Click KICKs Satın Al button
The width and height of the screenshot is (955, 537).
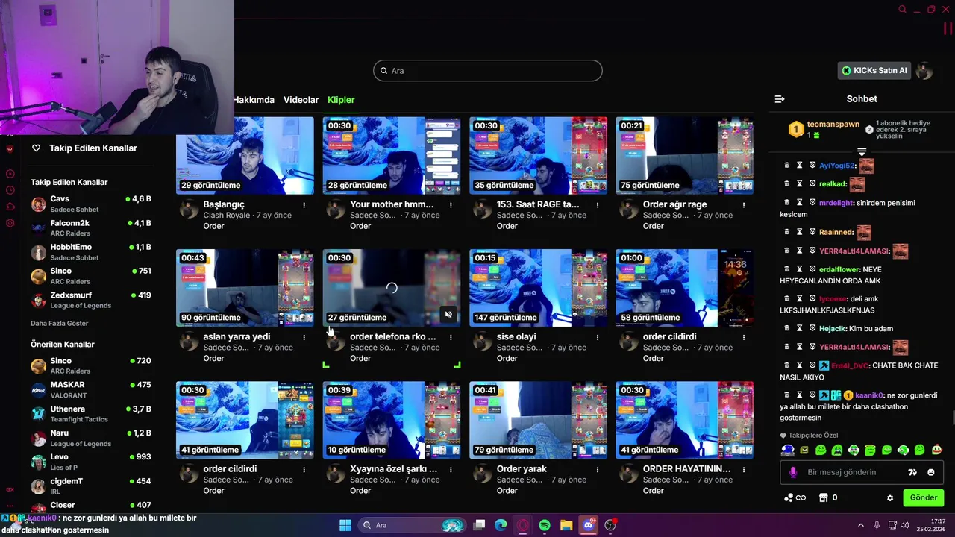click(874, 71)
